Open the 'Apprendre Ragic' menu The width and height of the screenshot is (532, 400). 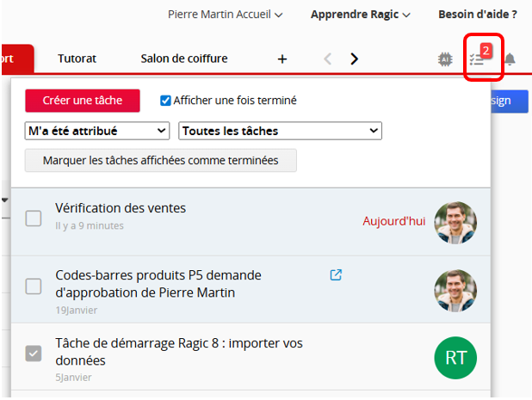point(360,15)
